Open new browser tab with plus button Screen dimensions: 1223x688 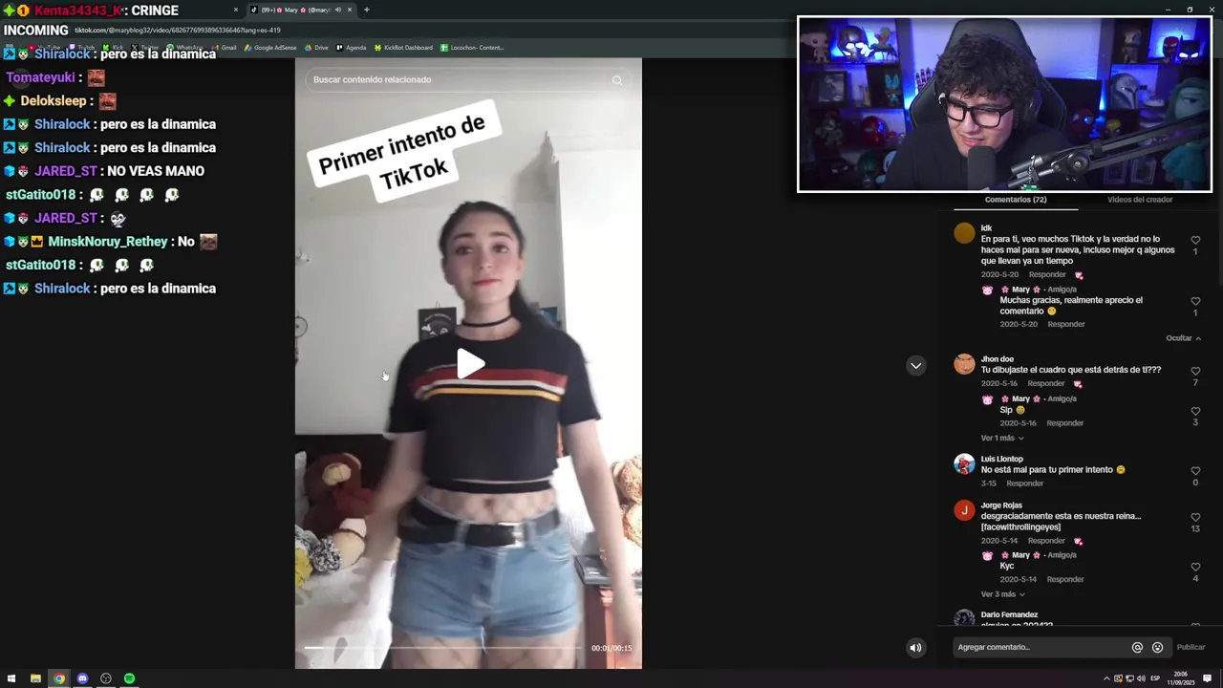366,10
